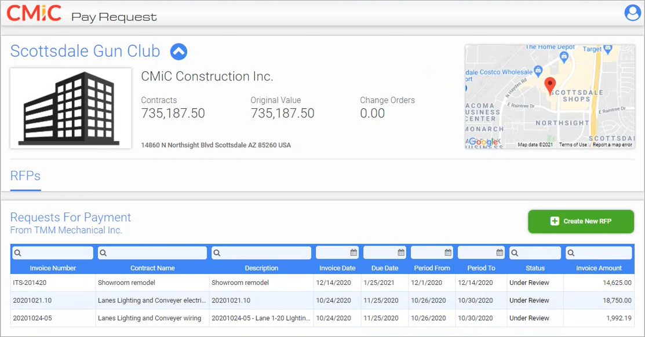Open map Terms of Use link

click(x=573, y=145)
